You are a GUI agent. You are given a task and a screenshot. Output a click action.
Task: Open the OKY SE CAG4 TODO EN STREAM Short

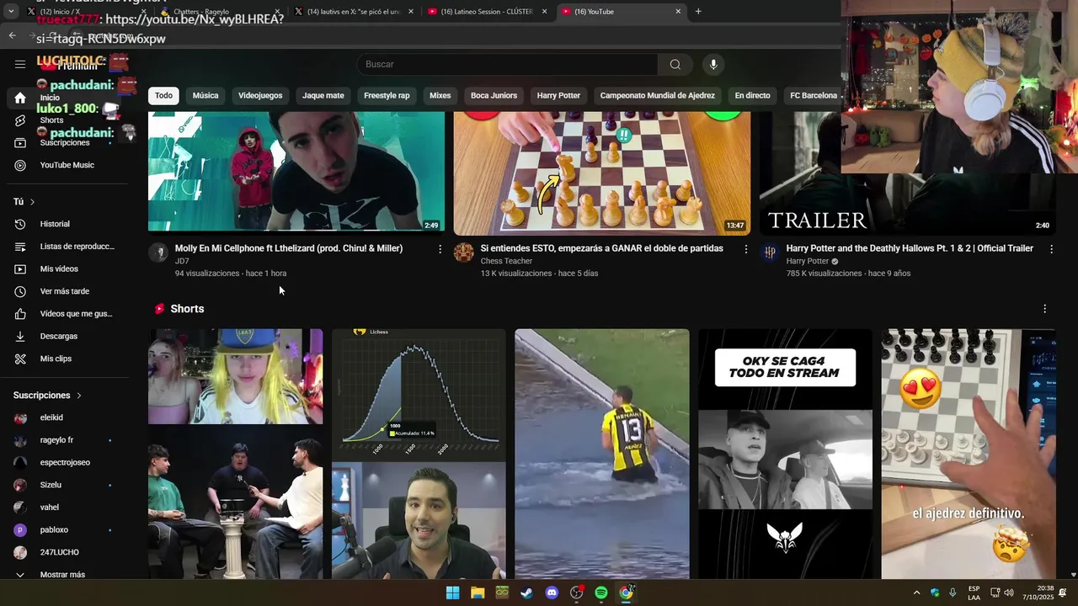[x=785, y=454]
